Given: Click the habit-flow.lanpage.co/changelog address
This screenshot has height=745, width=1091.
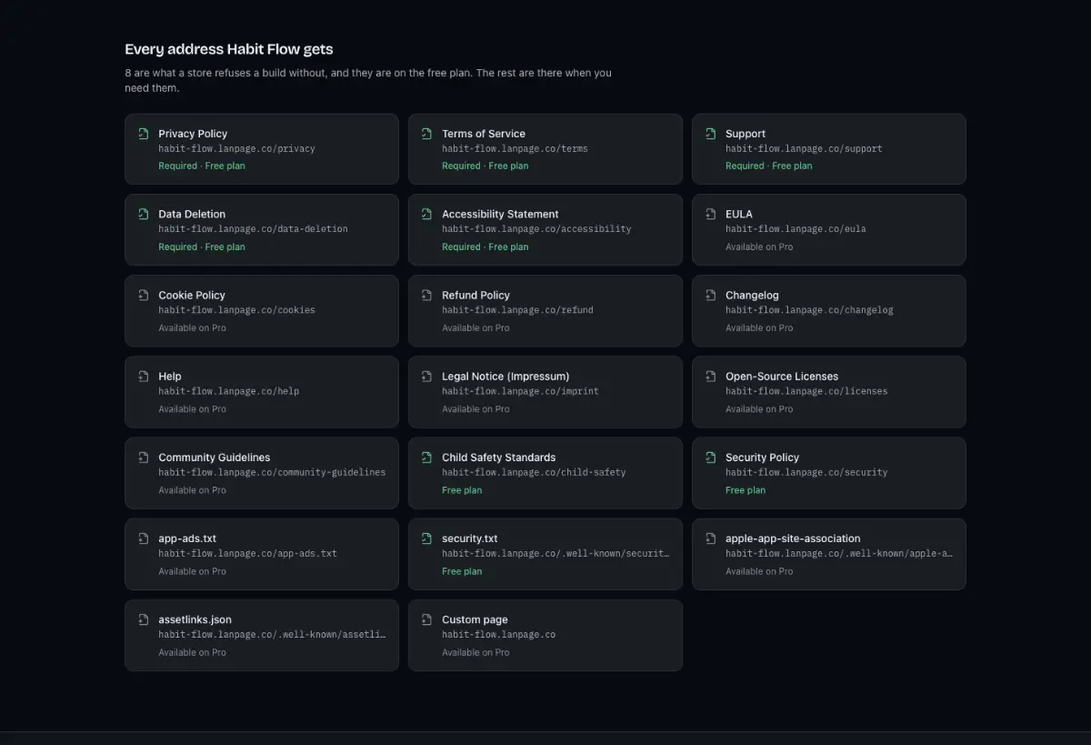Looking at the screenshot, I should tap(809, 310).
